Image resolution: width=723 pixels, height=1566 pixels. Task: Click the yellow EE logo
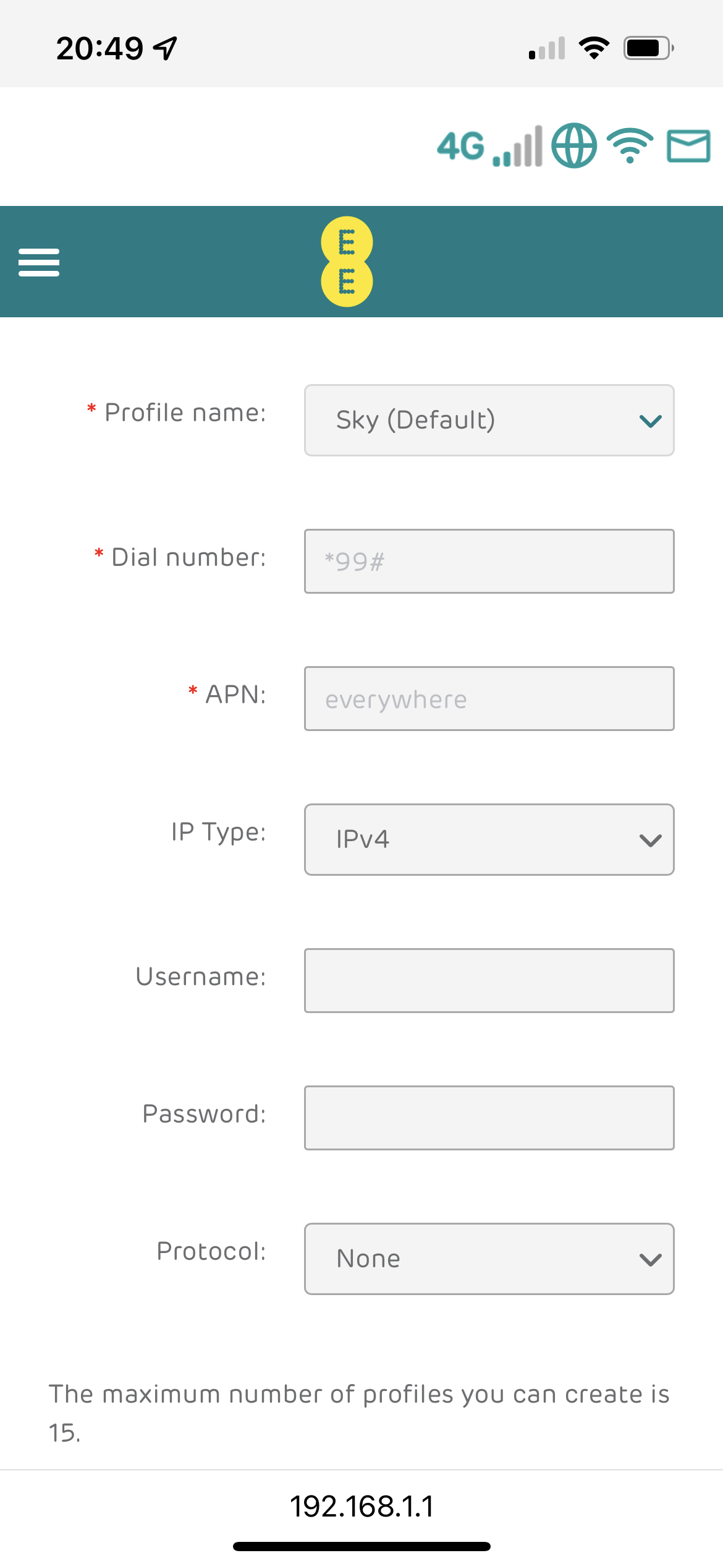click(x=348, y=262)
